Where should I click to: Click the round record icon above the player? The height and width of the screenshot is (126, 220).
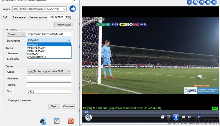point(208,2)
